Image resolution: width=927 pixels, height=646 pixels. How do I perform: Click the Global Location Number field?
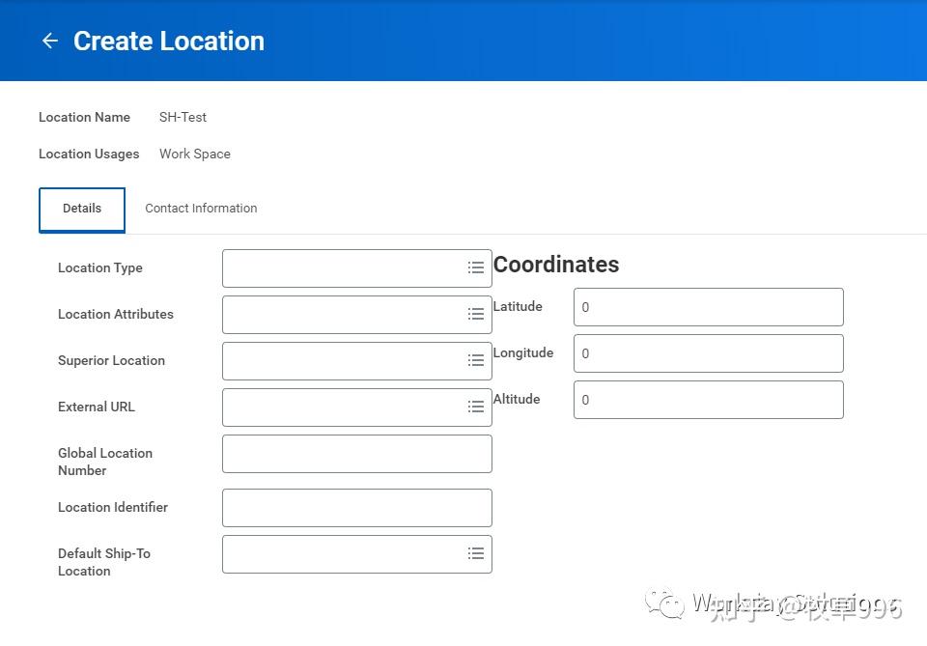357,453
